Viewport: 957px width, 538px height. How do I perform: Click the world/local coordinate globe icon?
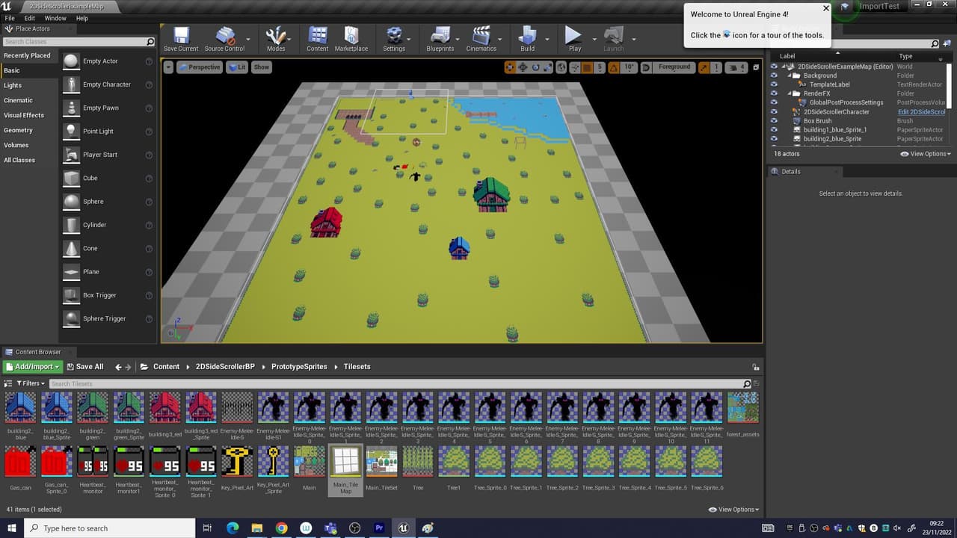pyautogui.click(x=560, y=67)
